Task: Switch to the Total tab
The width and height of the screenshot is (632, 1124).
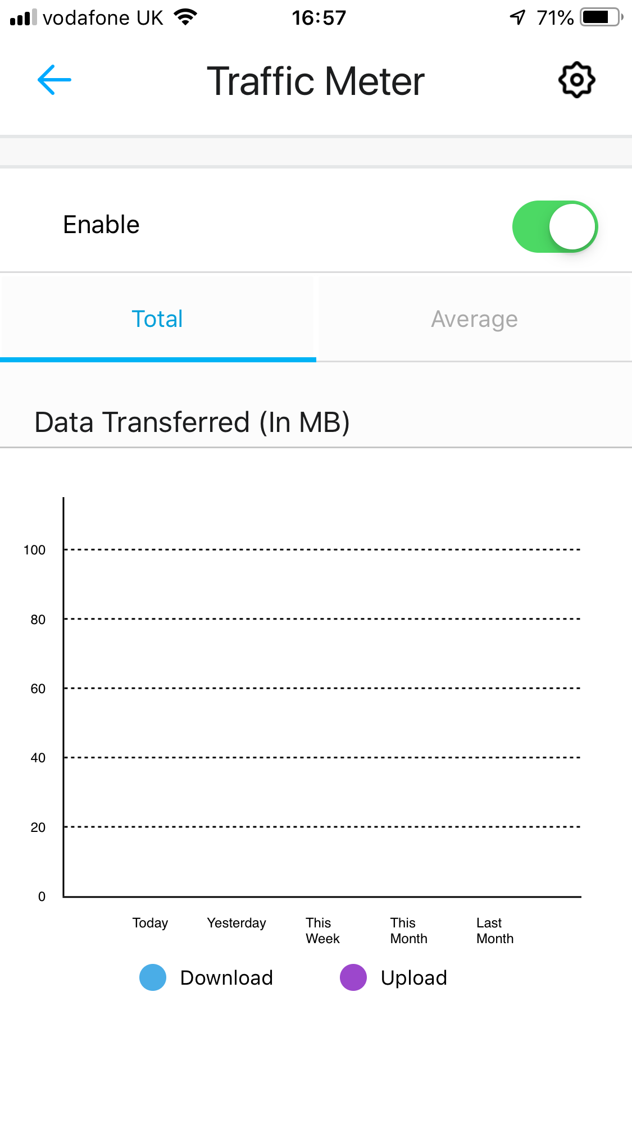Action: point(157,319)
